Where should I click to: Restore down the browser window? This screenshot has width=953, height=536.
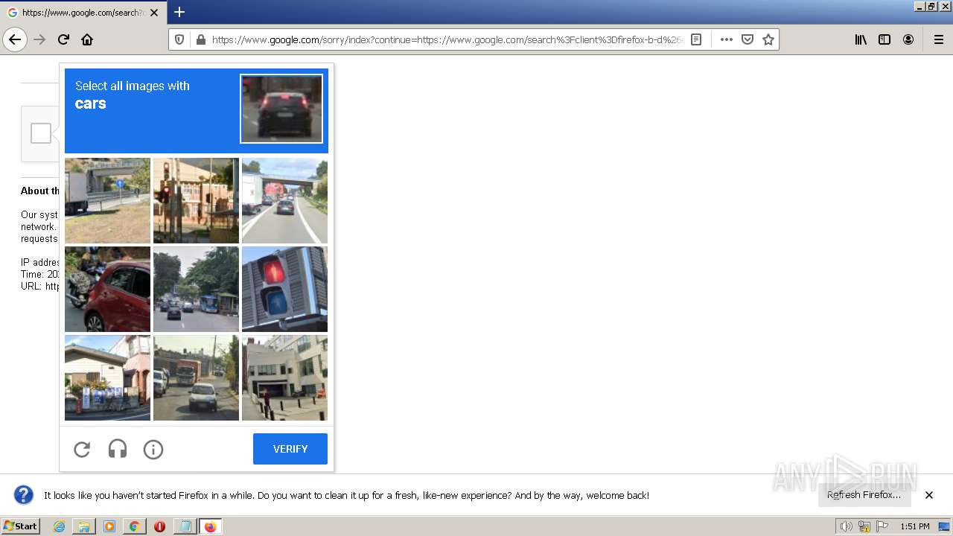[931, 6]
